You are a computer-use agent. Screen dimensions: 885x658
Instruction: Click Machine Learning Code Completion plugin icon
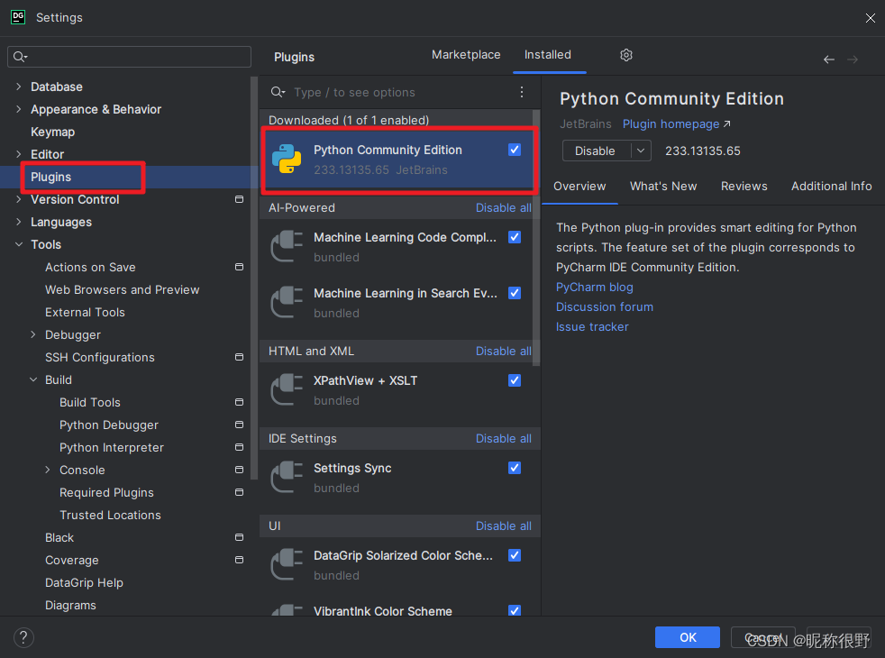[287, 246]
